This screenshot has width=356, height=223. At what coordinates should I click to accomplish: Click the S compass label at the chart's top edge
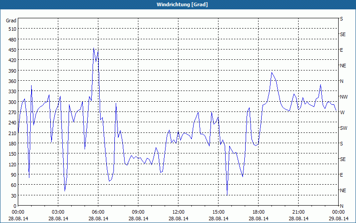coord(341,19)
